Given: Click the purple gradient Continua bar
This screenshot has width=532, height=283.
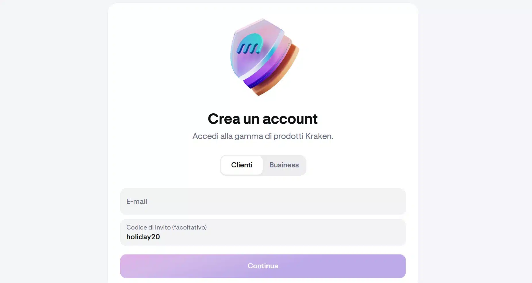Looking at the screenshot, I should pyautogui.click(x=263, y=266).
